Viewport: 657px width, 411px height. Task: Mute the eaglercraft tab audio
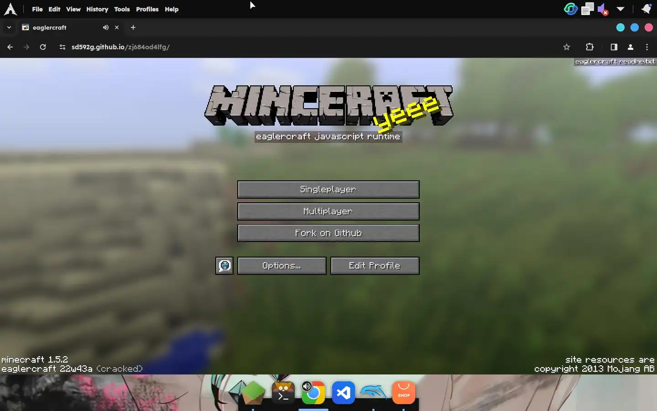point(106,27)
